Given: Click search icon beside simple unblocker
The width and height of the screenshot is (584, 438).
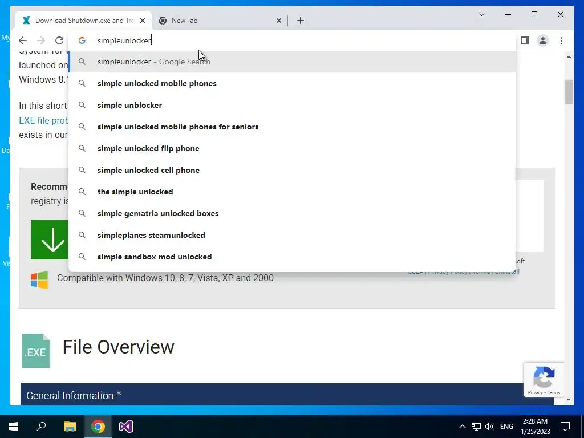Looking at the screenshot, I should coord(82,105).
